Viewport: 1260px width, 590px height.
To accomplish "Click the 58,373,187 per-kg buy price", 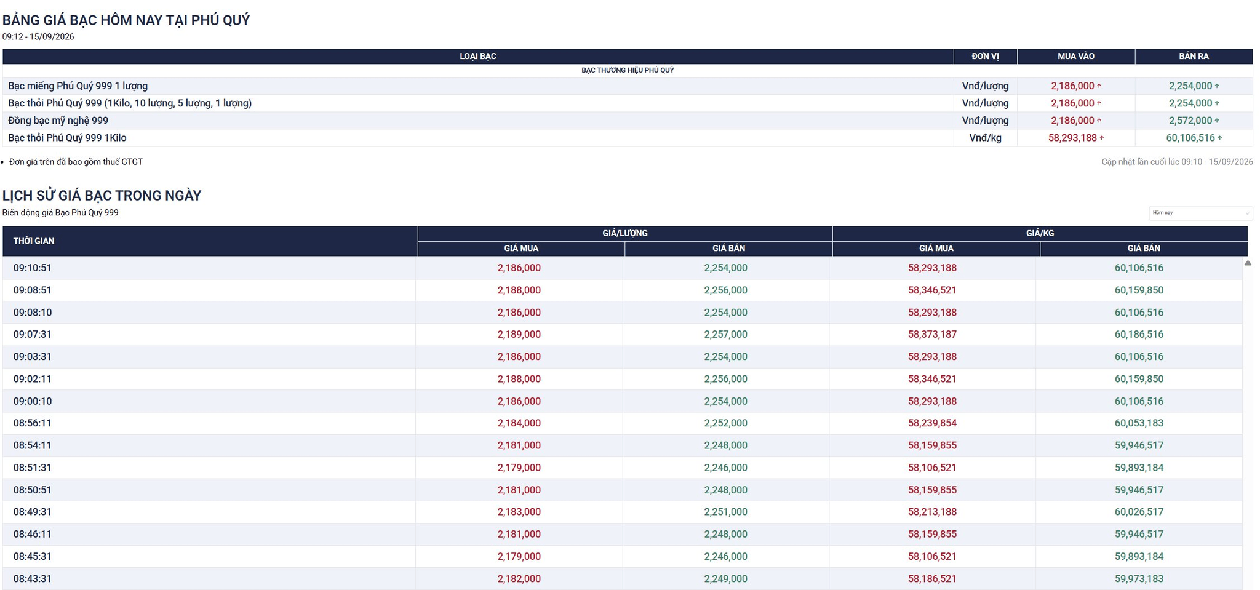I will [932, 335].
